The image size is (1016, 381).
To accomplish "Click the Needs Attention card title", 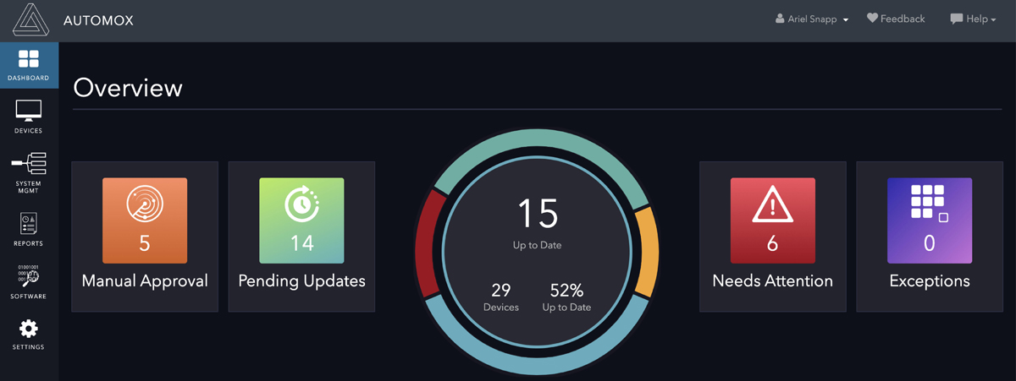I will (772, 280).
